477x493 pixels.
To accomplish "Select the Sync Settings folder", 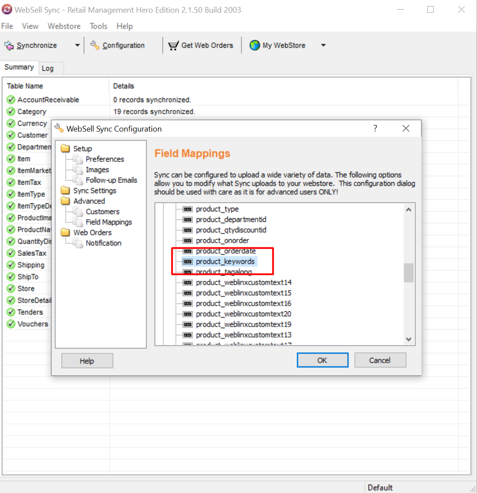I will coord(94,191).
